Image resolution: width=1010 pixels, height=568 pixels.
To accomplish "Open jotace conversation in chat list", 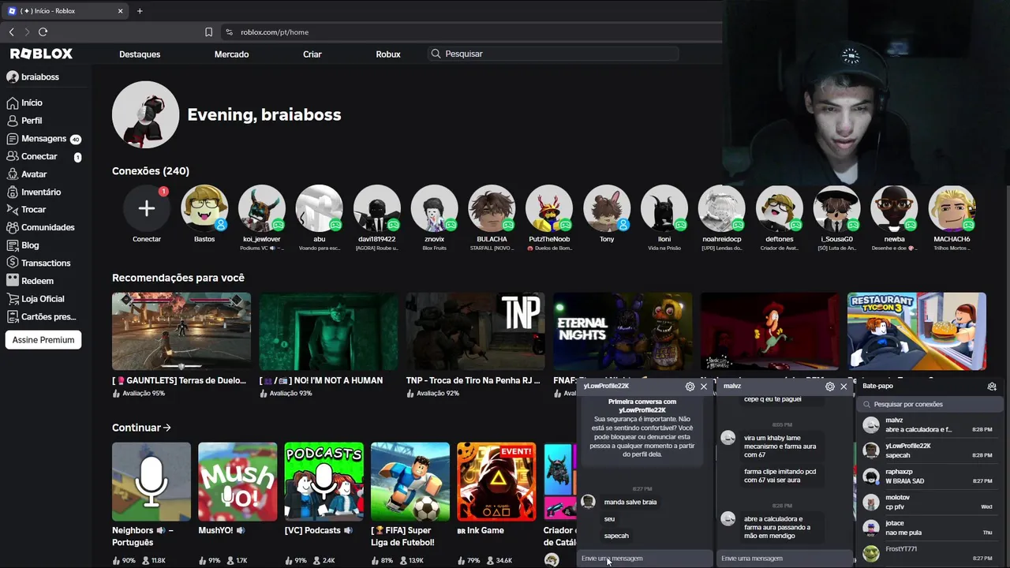I will (x=929, y=528).
